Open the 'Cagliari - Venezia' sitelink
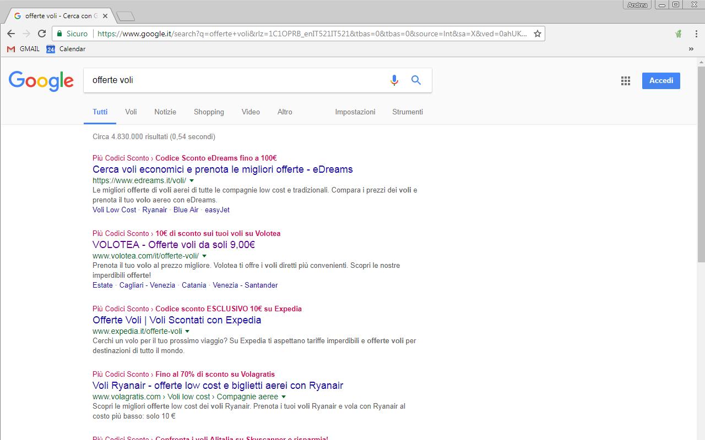 [x=147, y=285]
